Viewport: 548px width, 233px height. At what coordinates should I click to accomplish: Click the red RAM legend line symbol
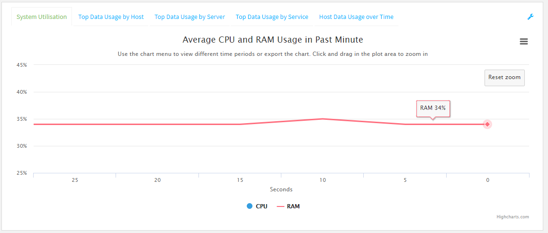point(280,206)
